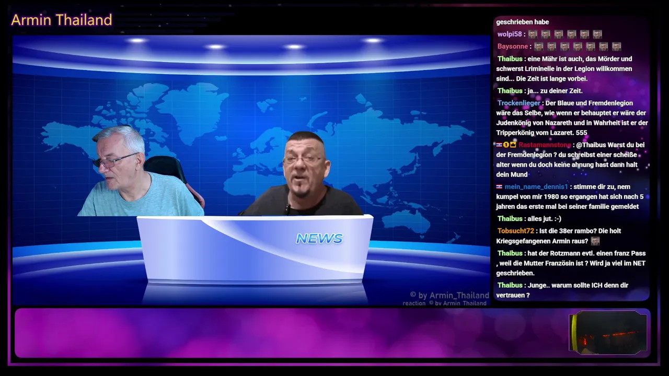This screenshot has width=669, height=376.
Task: Click the emote in Tobsucht72's message
Action: (x=595, y=241)
